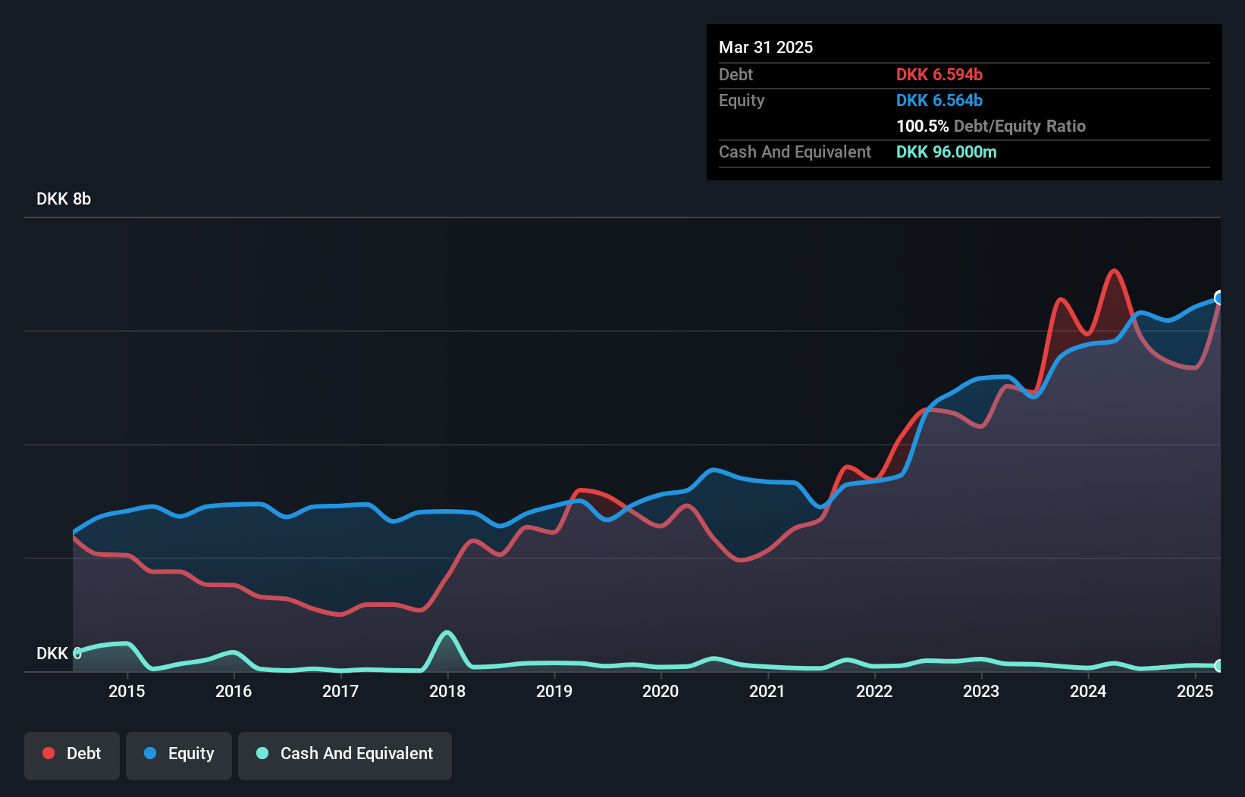Image resolution: width=1245 pixels, height=797 pixels.
Task: Click the teal Cash And Equivalent legend dot
Action: (262, 753)
